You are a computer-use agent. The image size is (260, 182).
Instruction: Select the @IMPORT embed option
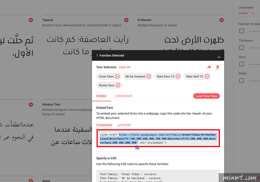coord(124,125)
